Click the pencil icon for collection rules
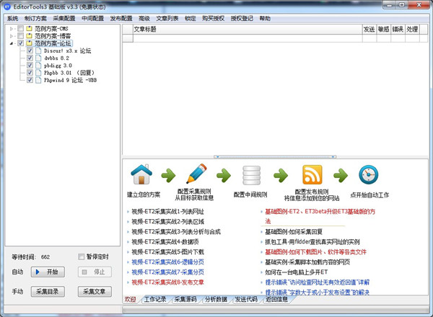This screenshot has width=433, height=317. (x=196, y=174)
